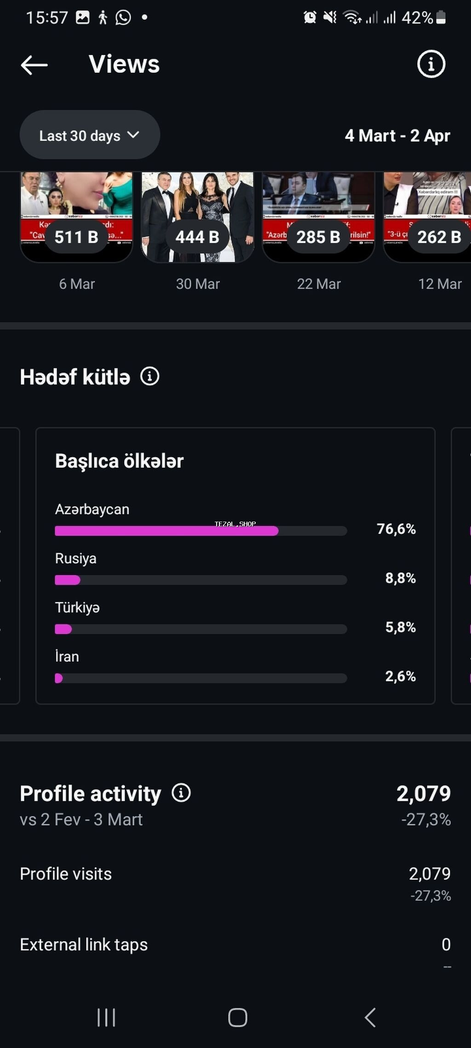
Task: Tap info icon beside Hədəf kütlə
Action: pyautogui.click(x=150, y=376)
